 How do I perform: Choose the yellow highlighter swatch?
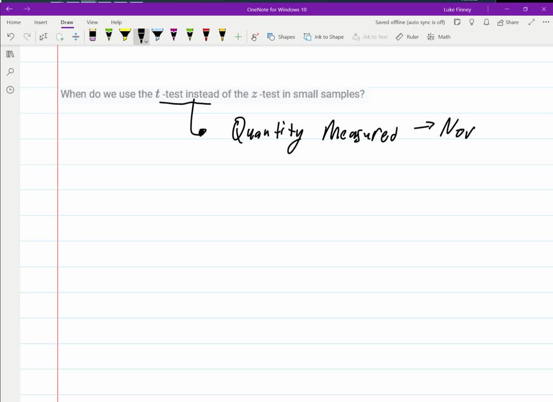[125, 36]
